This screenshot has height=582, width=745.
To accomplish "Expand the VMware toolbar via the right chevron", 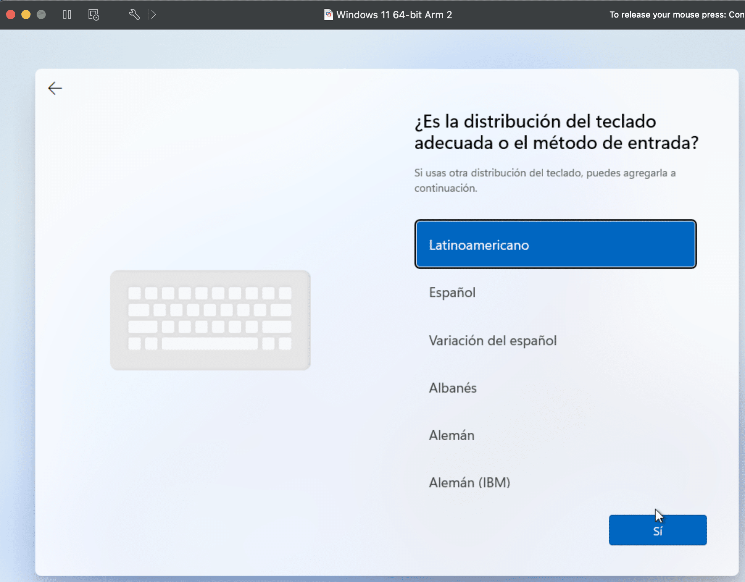I will (x=154, y=14).
